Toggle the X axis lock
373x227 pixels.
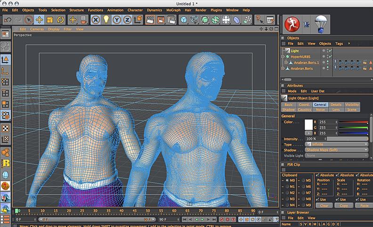(x=96, y=20)
